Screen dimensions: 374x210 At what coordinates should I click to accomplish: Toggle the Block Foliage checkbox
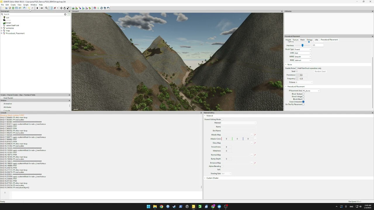click(303, 97)
